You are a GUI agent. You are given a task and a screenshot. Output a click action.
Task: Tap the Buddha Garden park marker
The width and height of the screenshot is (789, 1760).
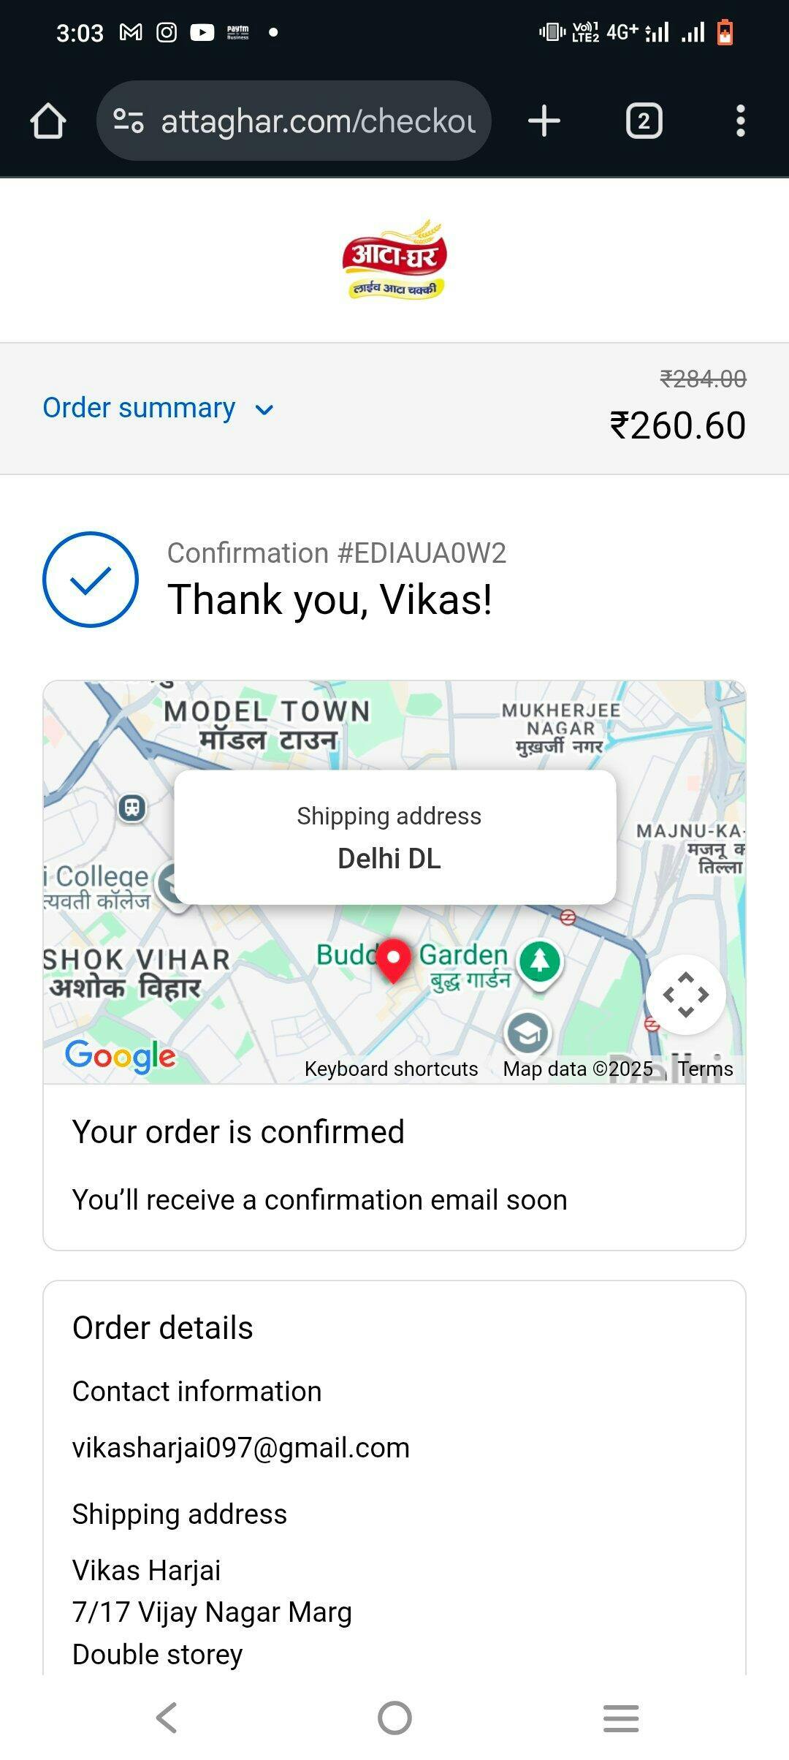(540, 961)
